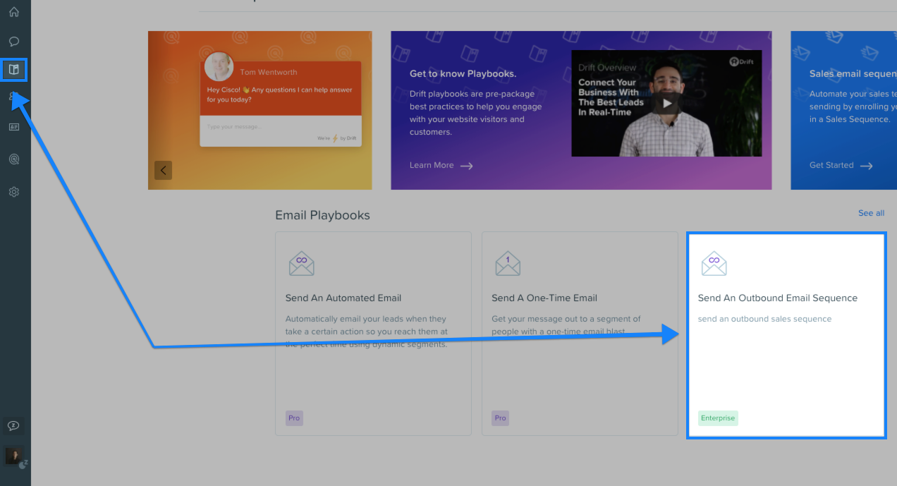897x486 pixels.
Task: Select Send A One-Time Email title
Action: point(544,298)
